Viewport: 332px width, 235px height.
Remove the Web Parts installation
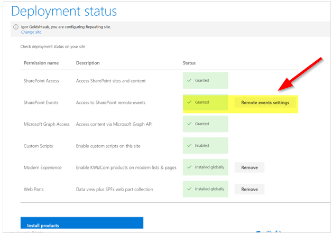tap(250, 189)
